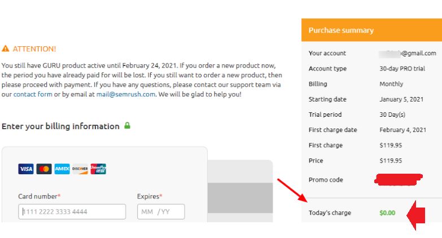Click the gmail.com account email
The height and width of the screenshot is (238, 442).
pyautogui.click(x=408, y=53)
